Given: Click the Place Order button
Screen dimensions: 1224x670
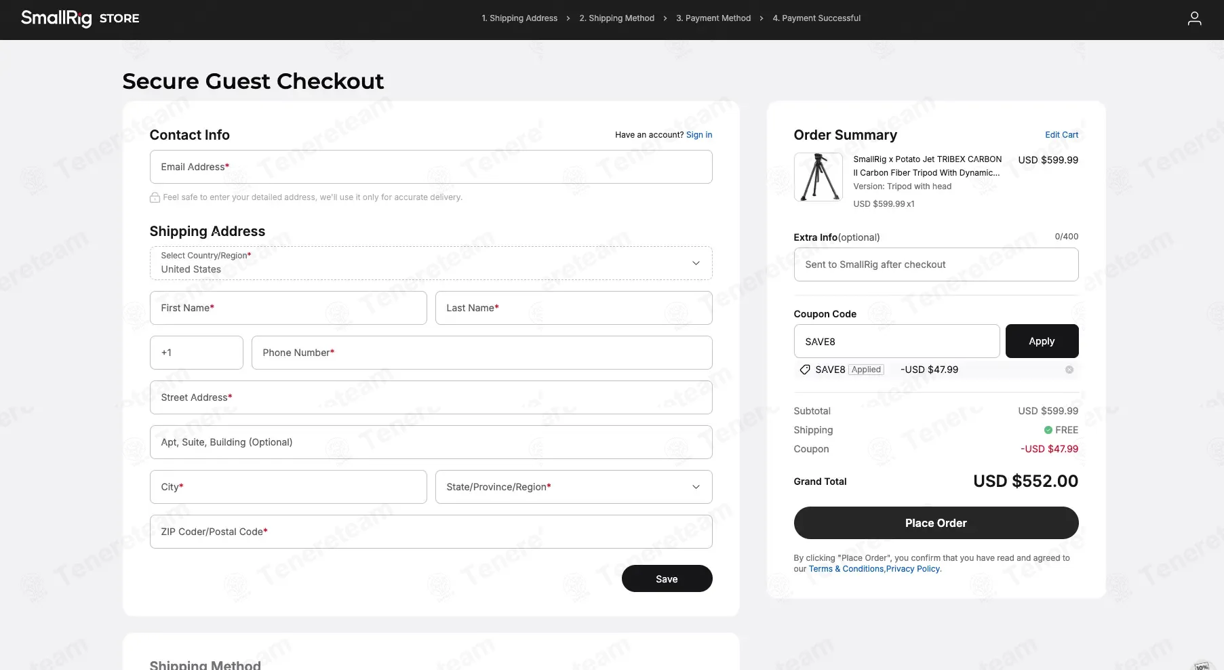Looking at the screenshot, I should 936,523.
